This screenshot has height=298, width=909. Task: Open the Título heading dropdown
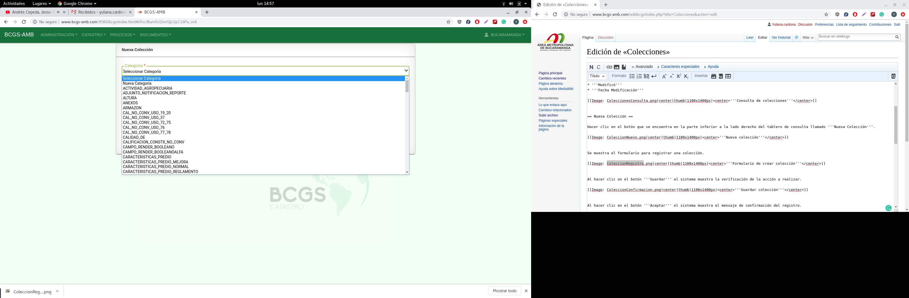(598, 76)
